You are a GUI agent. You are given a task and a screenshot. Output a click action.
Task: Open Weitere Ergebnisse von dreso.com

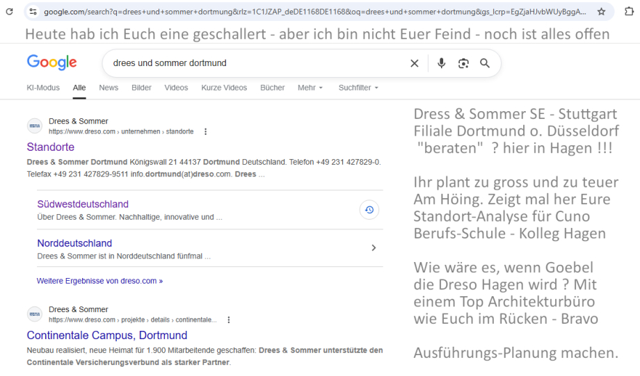(99, 281)
